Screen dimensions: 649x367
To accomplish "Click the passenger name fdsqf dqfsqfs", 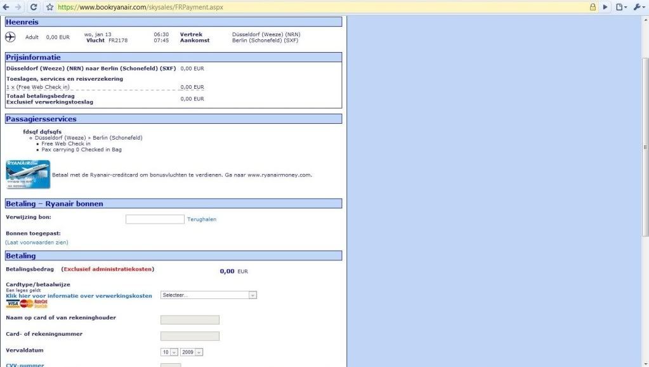I will coord(43,131).
